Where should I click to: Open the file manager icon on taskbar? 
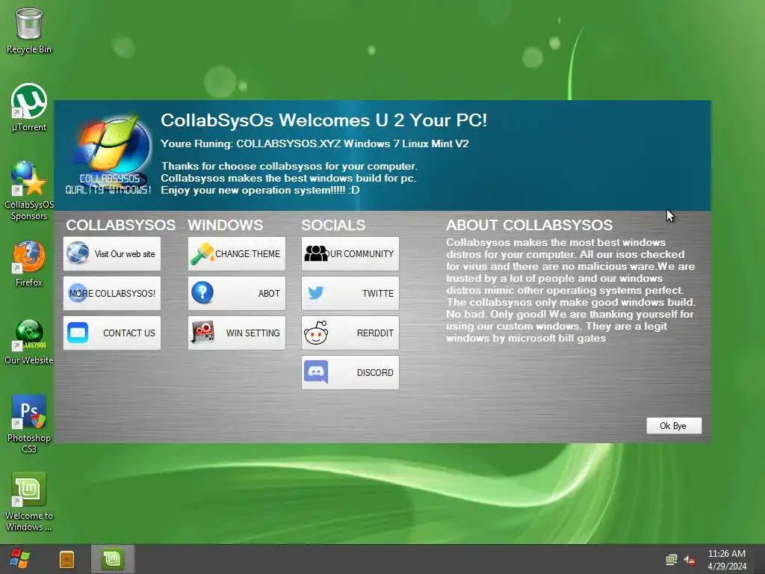click(x=66, y=559)
